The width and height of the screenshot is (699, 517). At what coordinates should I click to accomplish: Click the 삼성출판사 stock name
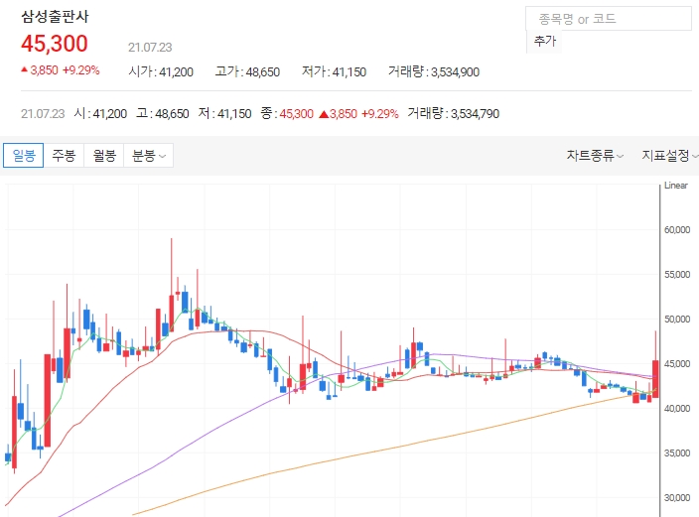pyautogui.click(x=56, y=17)
